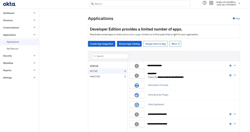Open the Okta Dashboard link
Viewport: 250px width, 132px height.
(156, 104)
